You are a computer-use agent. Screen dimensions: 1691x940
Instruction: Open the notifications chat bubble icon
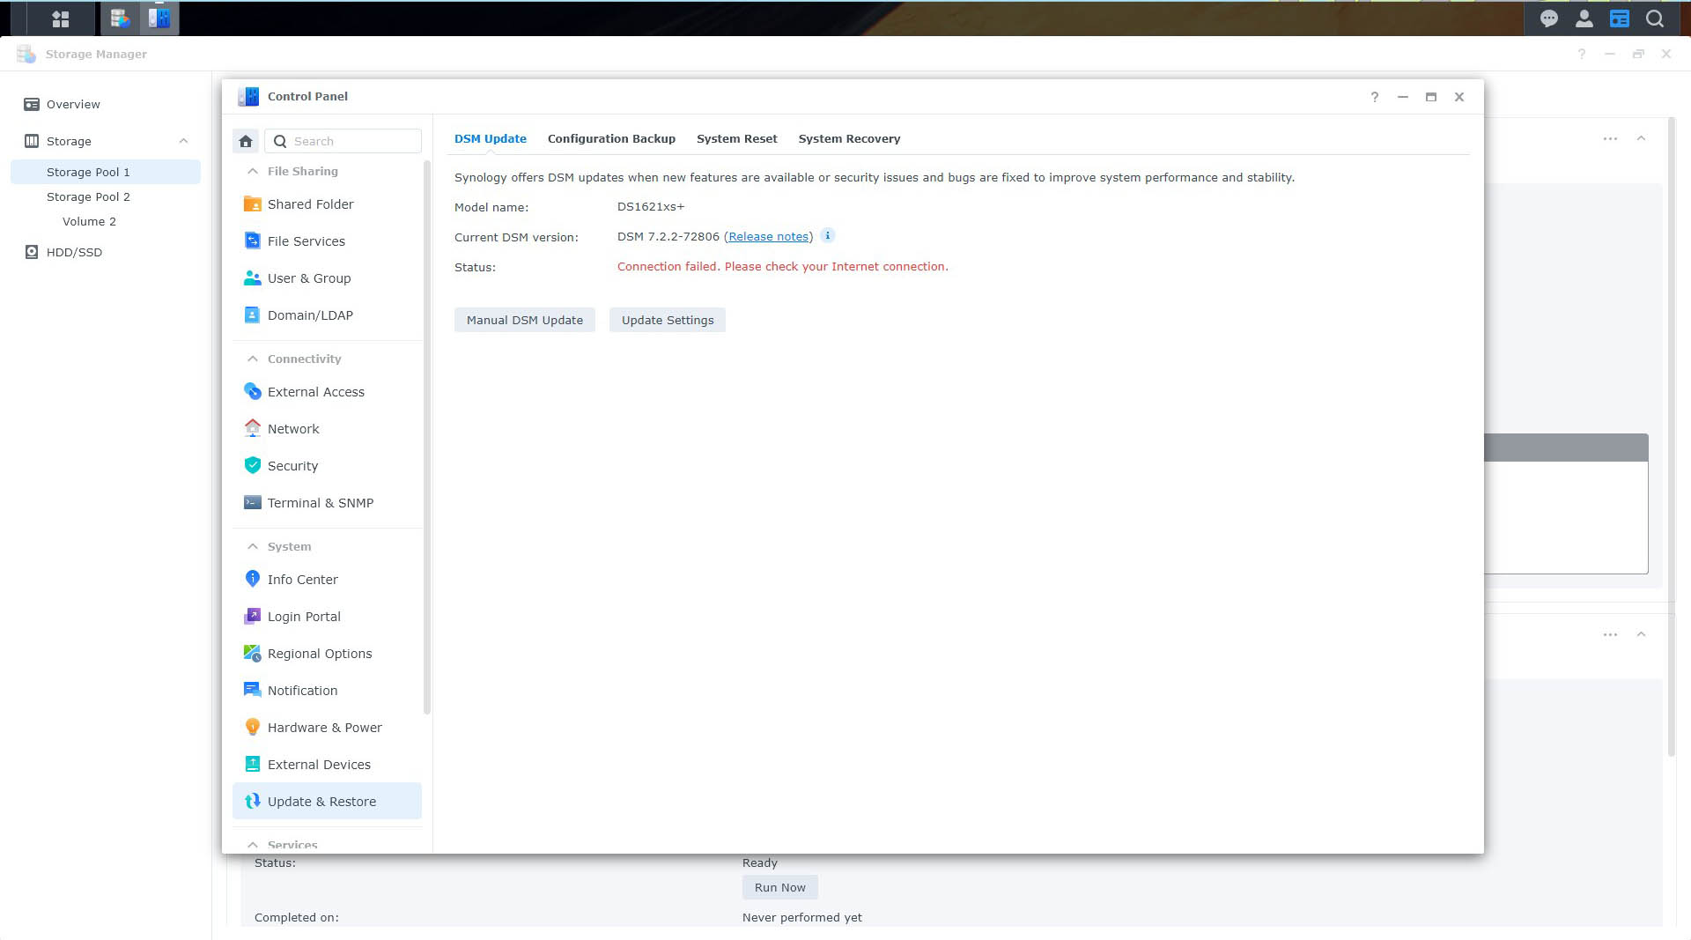click(x=1548, y=19)
